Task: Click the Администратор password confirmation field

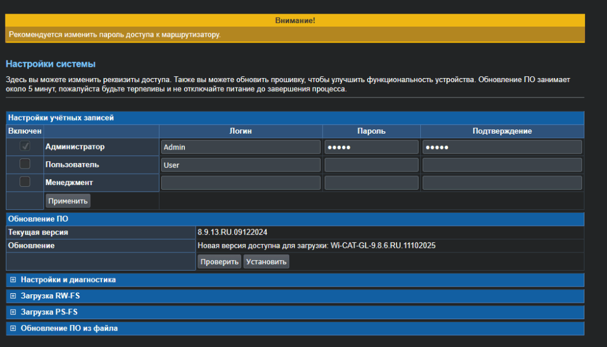Action: click(502, 147)
